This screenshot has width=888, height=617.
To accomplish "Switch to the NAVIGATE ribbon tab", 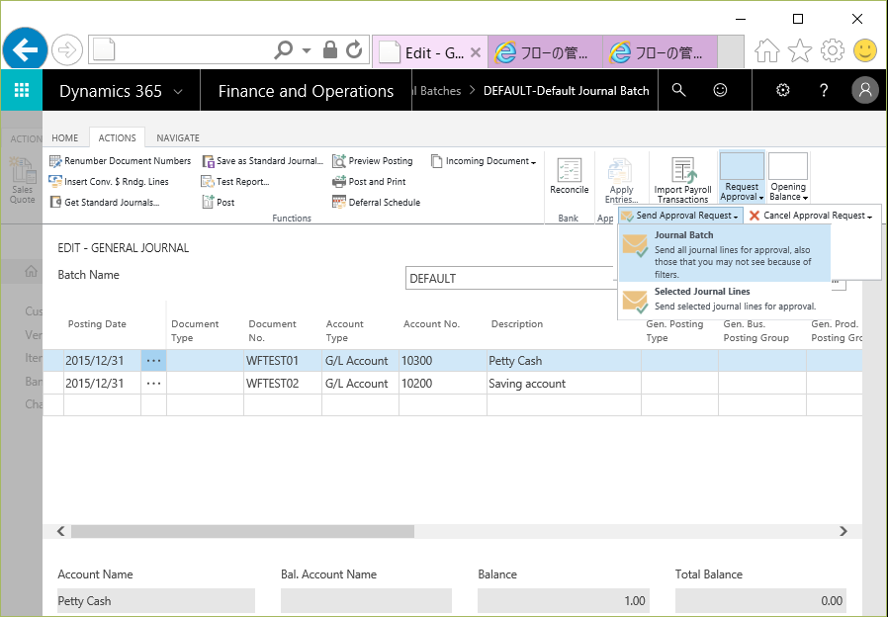I will pyautogui.click(x=178, y=137).
